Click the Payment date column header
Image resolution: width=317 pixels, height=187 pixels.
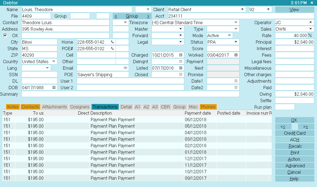[x=198, y=113]
